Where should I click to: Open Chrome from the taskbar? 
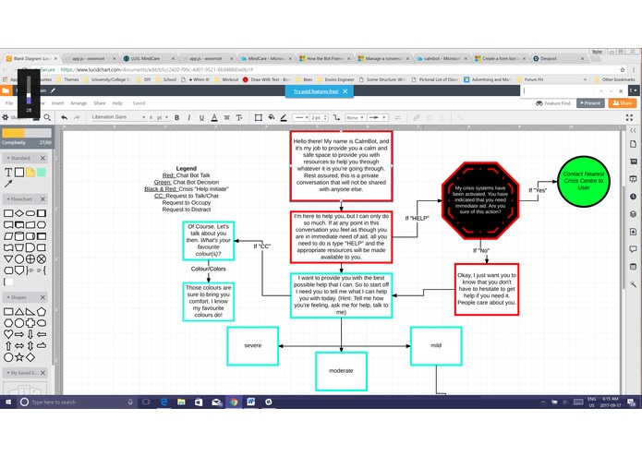click(234, 402)
